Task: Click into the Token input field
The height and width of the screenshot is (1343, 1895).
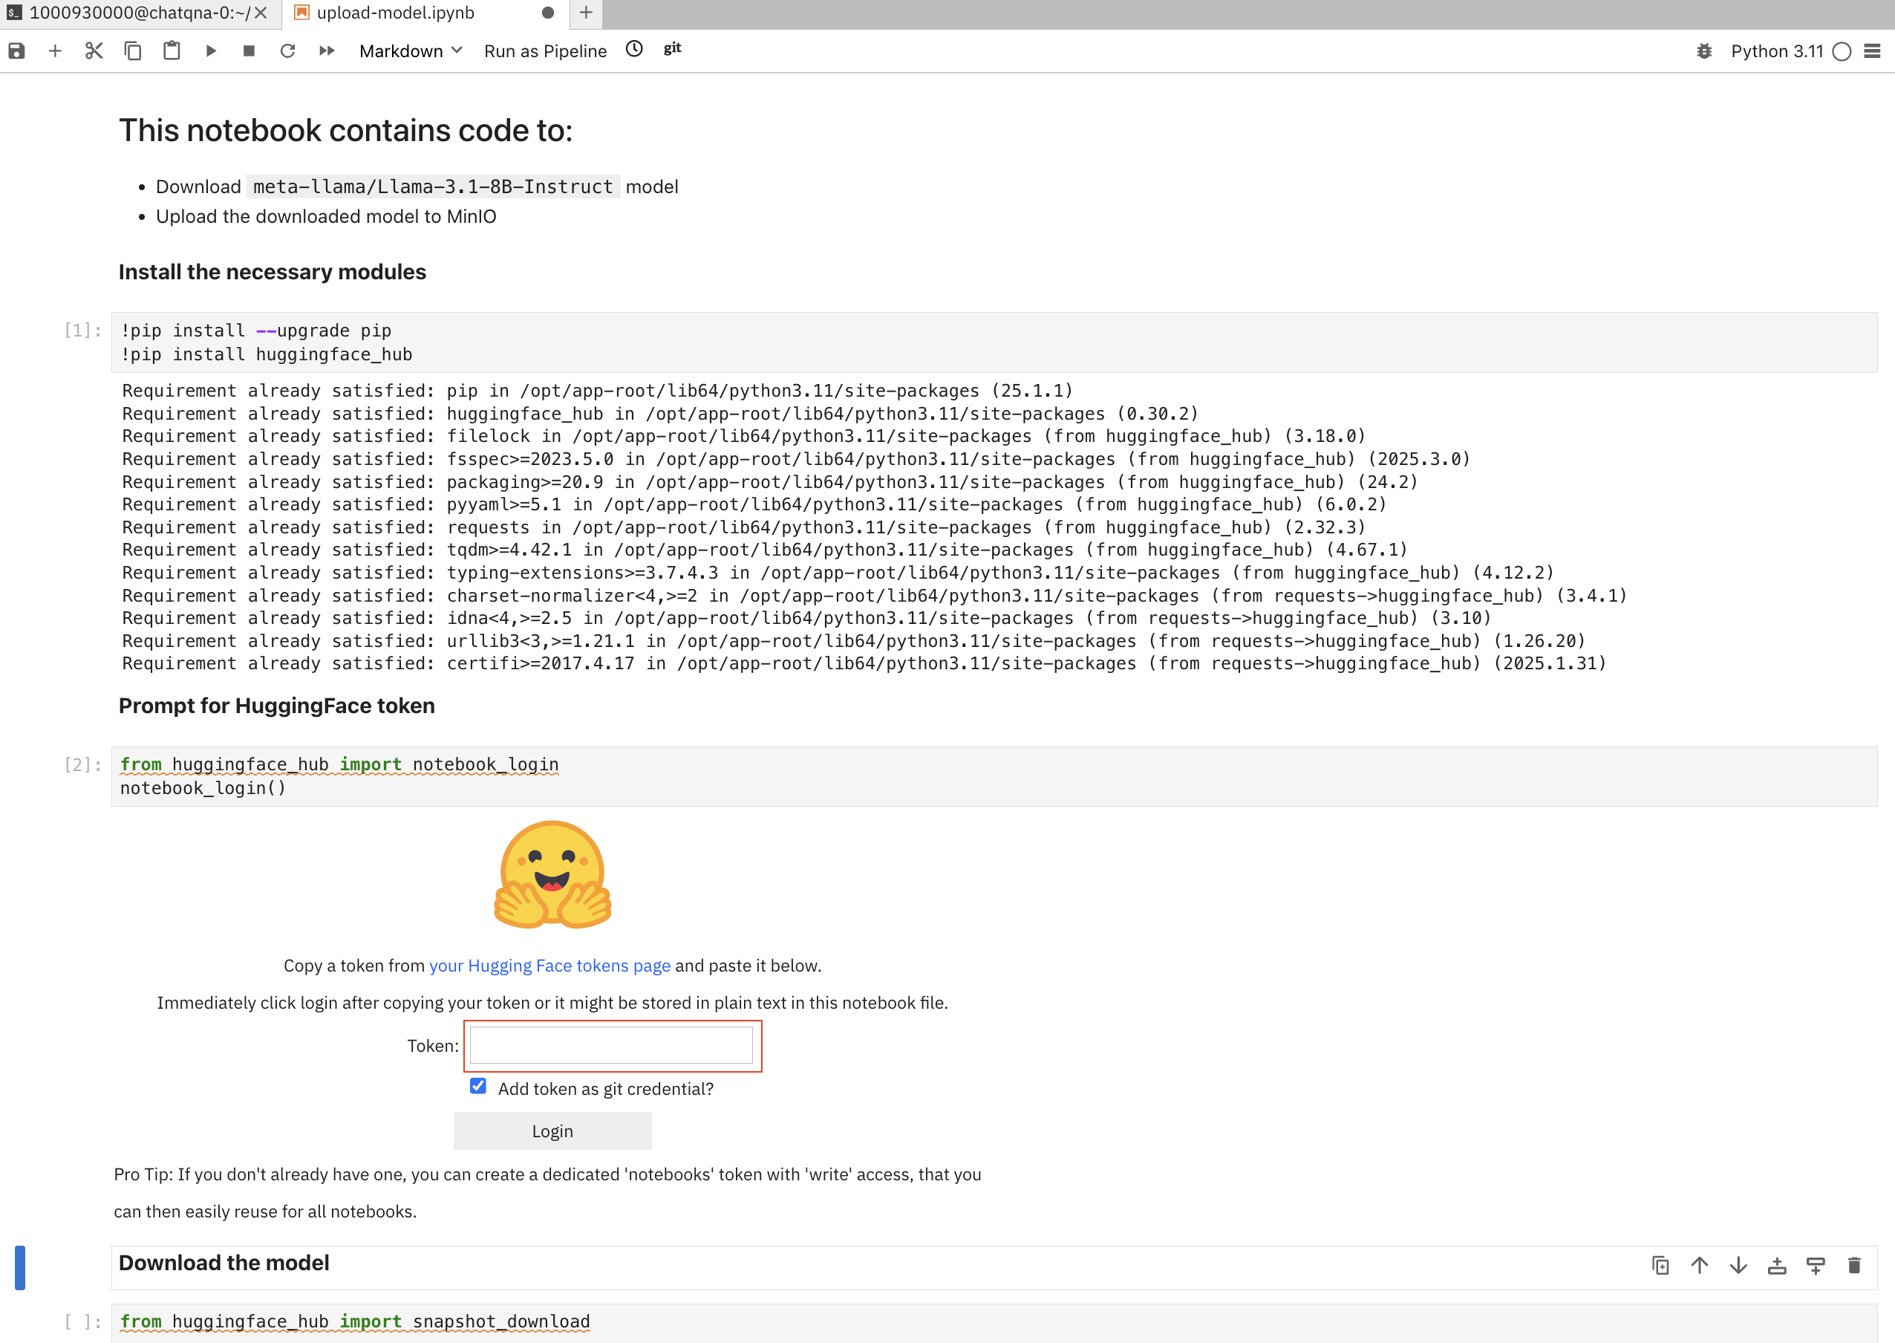Action: pyautogui.click(x=611, y=1045)
